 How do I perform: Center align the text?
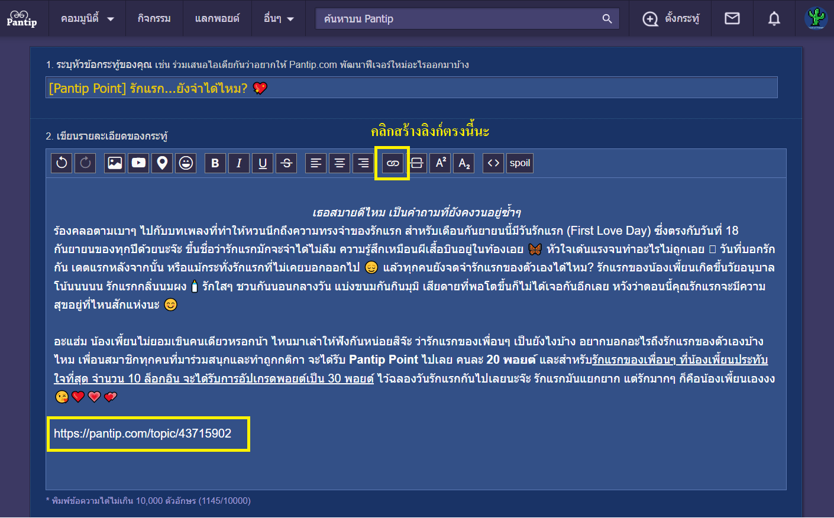coord(340,163)
